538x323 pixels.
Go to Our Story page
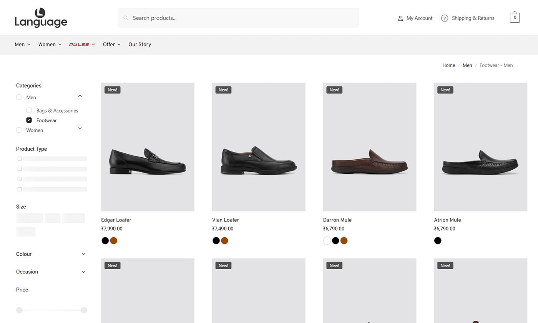click(139, 45)
